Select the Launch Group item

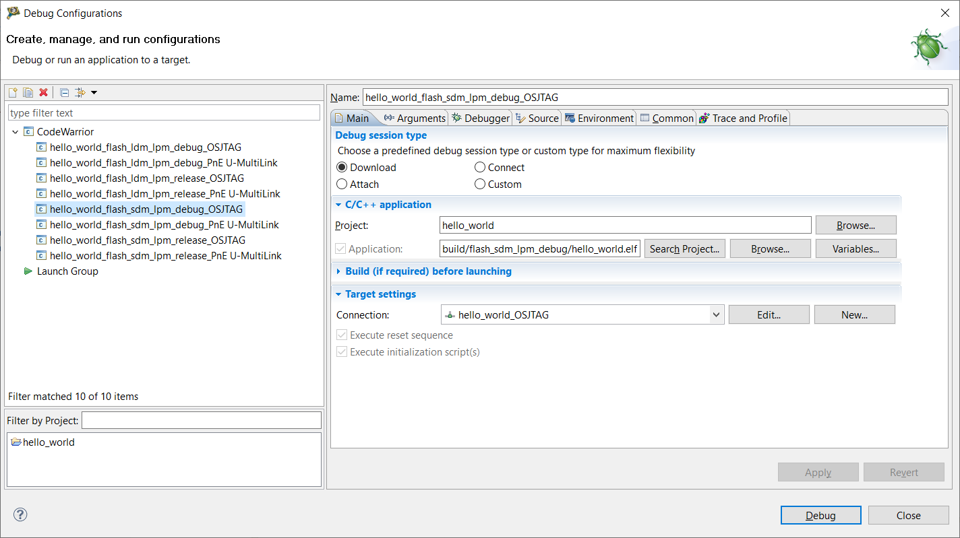[x=67, y=271]
